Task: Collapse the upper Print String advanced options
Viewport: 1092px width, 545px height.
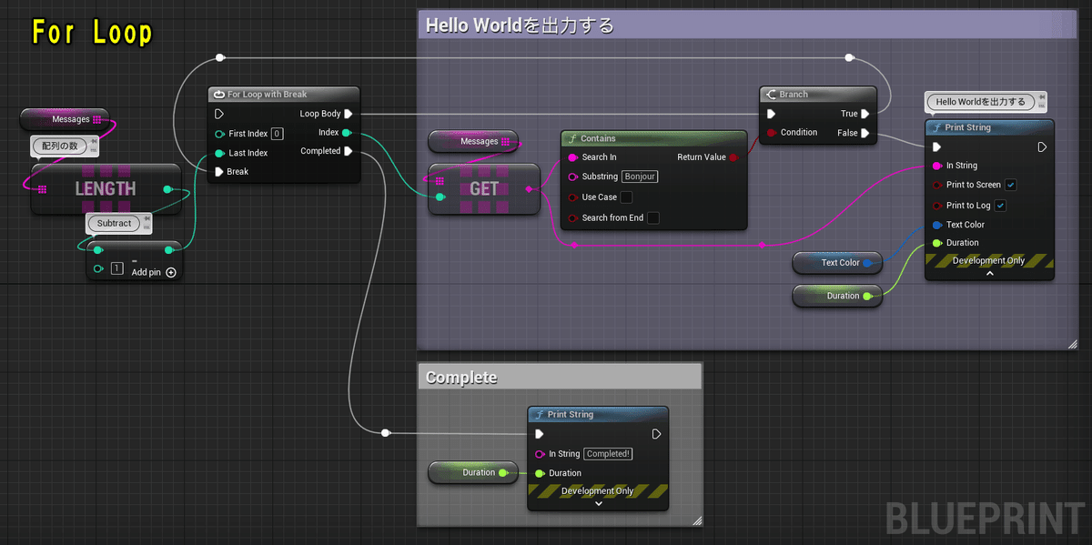Action: (x=990, y=274)
